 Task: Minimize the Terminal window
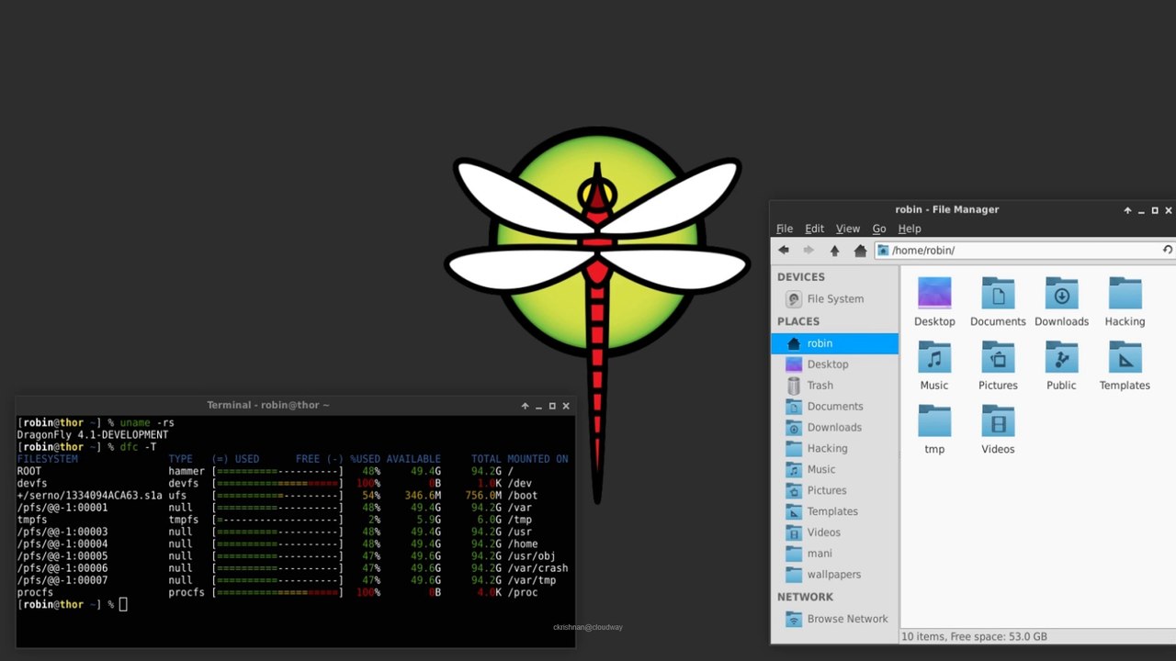(538, 406)
